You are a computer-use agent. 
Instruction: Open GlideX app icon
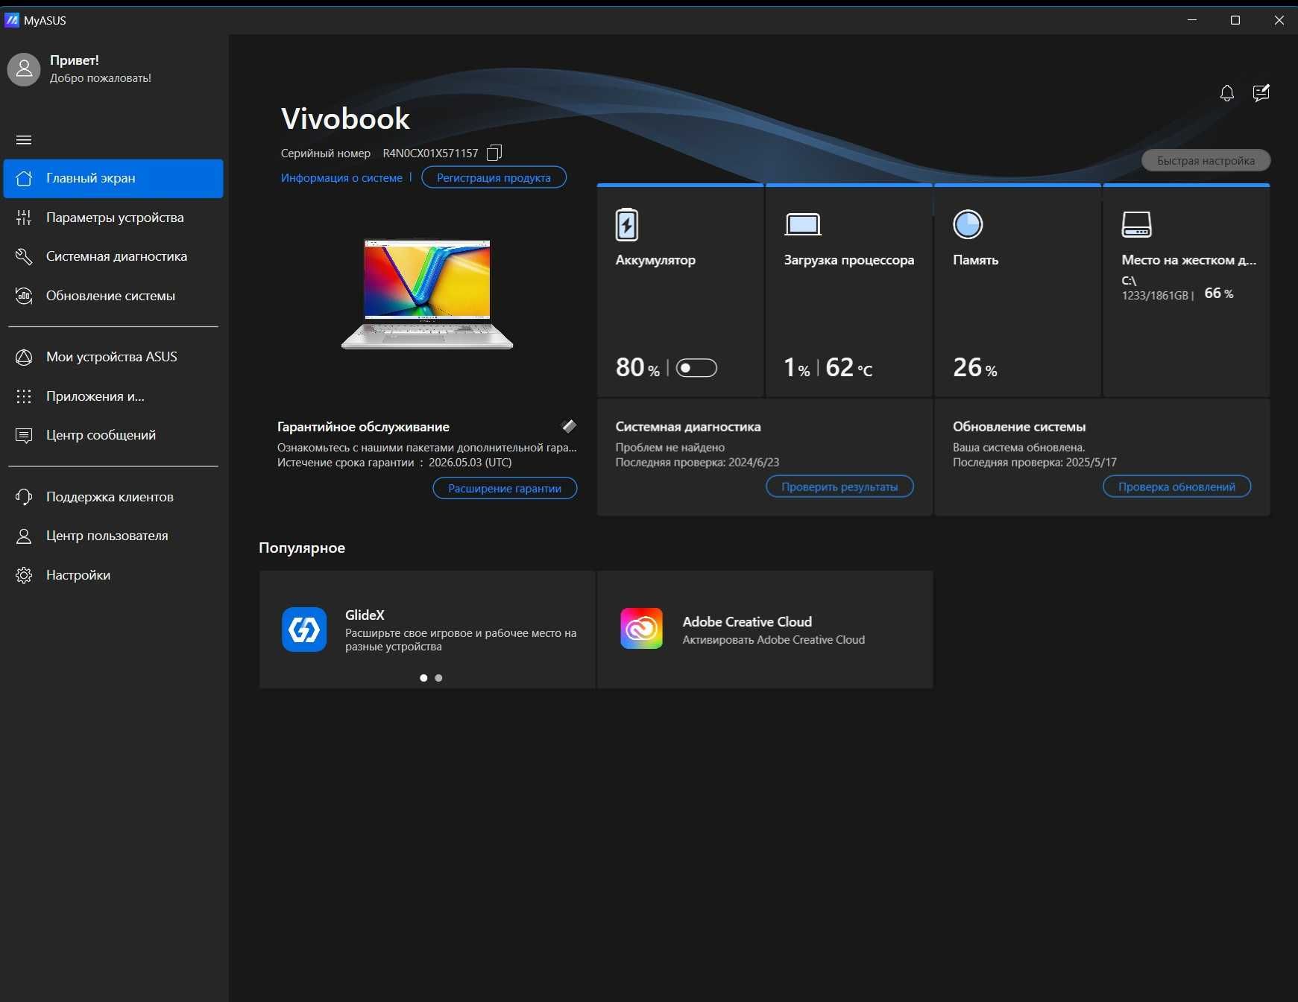coord(304,630)
